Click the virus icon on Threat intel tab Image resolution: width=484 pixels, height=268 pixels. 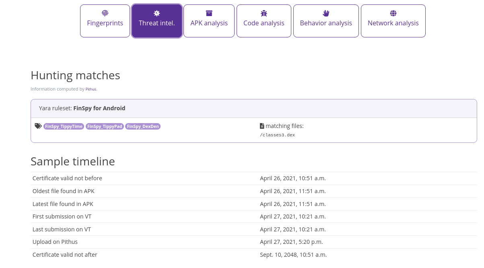pyautogui.click(x=157, y=13)
